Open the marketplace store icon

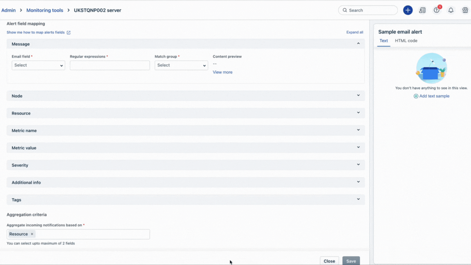465,10
